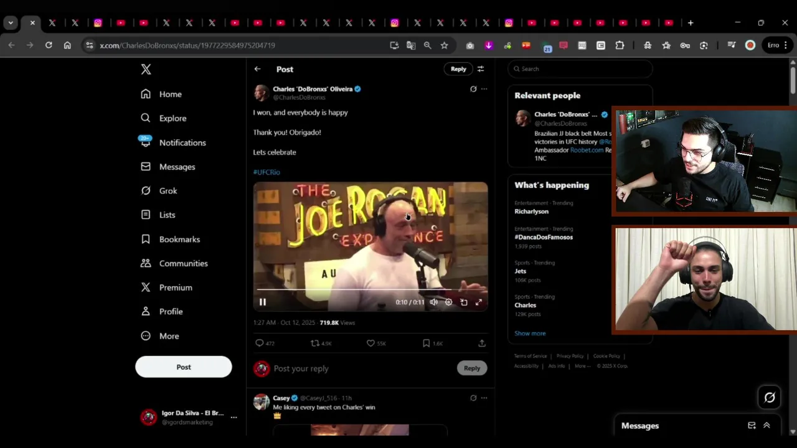Bookmark this page with the star
The height and width of the screenshot is (448, 797).
(x=444, y=45)
